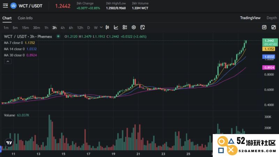Expand more timeframes dropdown arrow

click(x=101, y=27)
